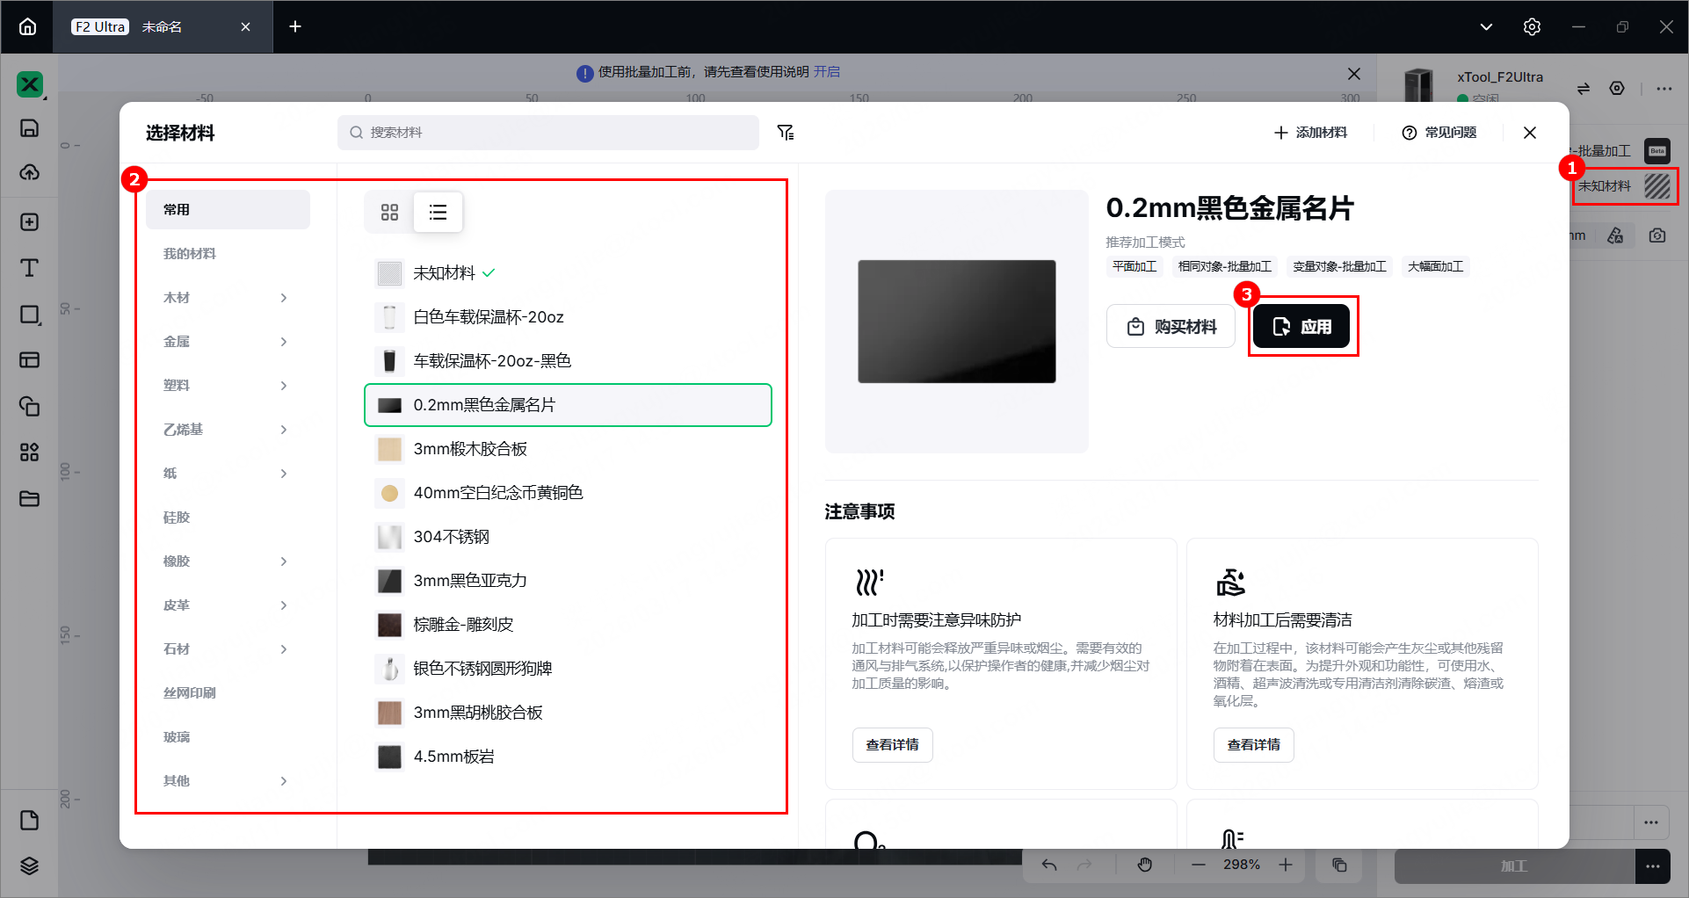Click the 购买材料 (buy material) button
The image size is (1689, 898).
pos(1171,327)
